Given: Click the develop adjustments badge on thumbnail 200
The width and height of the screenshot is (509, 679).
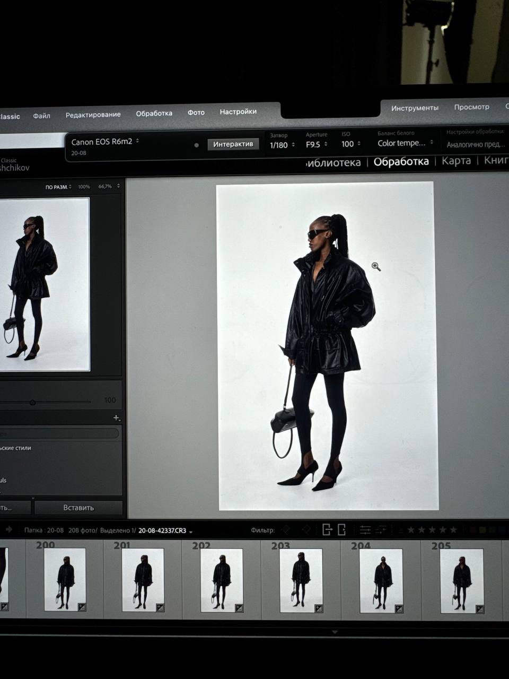Looking at the screenshot, I should (82, 607).
